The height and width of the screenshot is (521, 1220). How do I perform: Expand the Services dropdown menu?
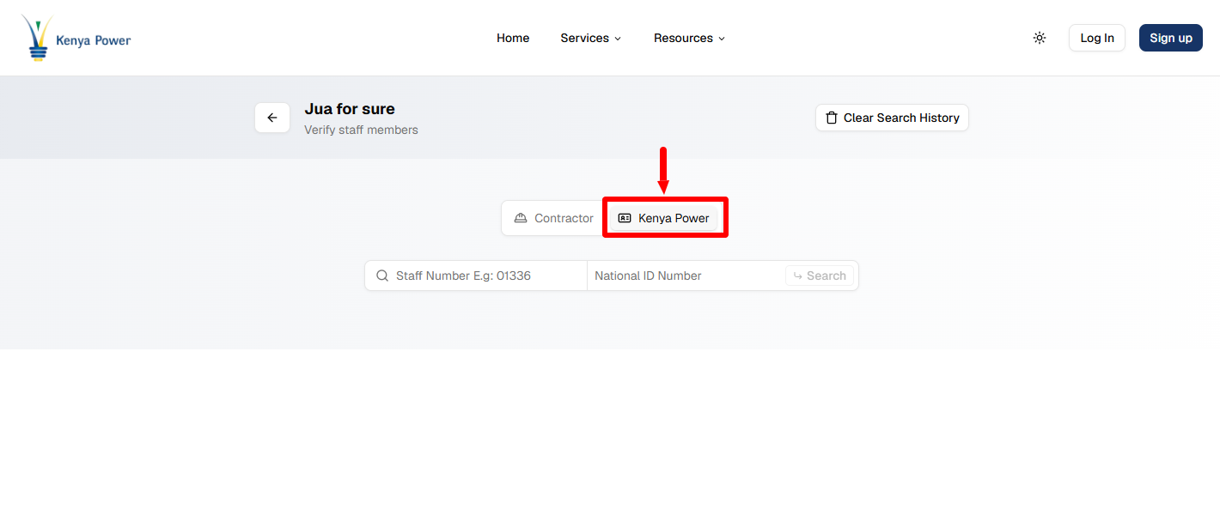591,38
